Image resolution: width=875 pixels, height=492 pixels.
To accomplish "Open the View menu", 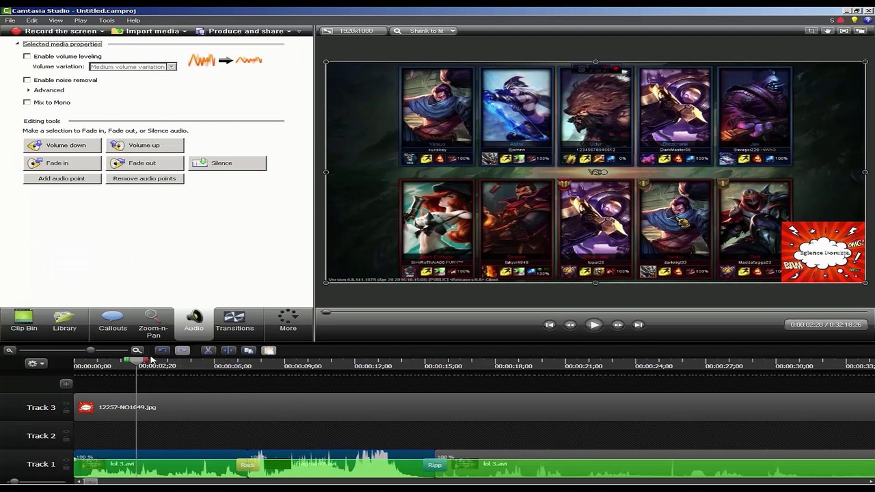I will (x=55, y=20).
